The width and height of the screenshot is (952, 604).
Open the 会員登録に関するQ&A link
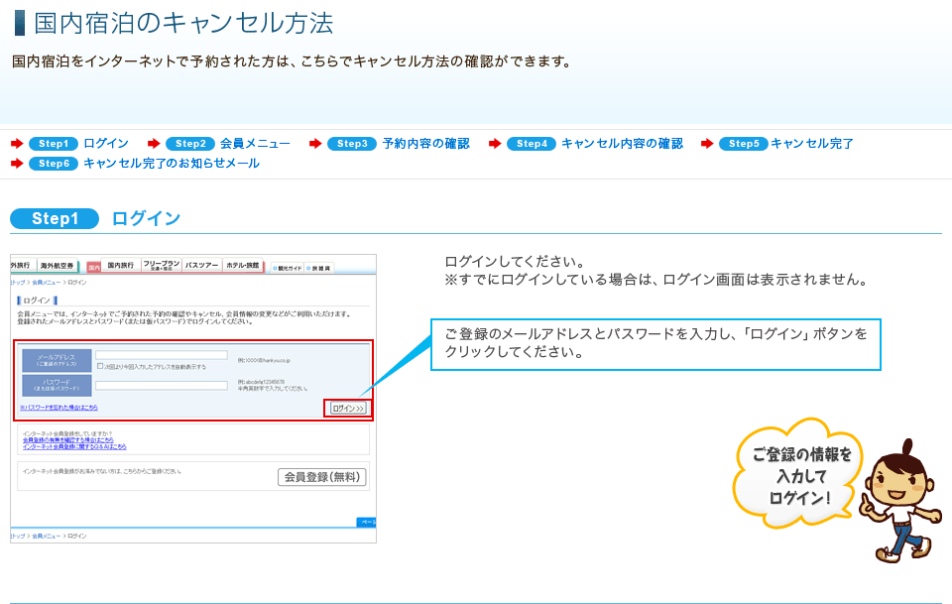click(74, 446)
